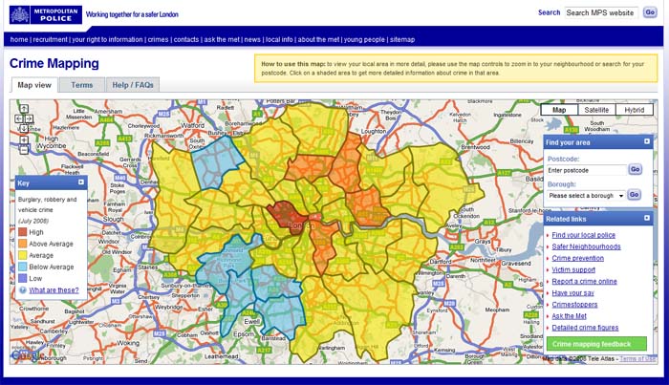Click Go beside the postcode field

pos(635,169)
